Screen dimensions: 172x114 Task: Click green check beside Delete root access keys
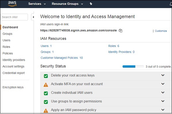(x=46, y=76)
